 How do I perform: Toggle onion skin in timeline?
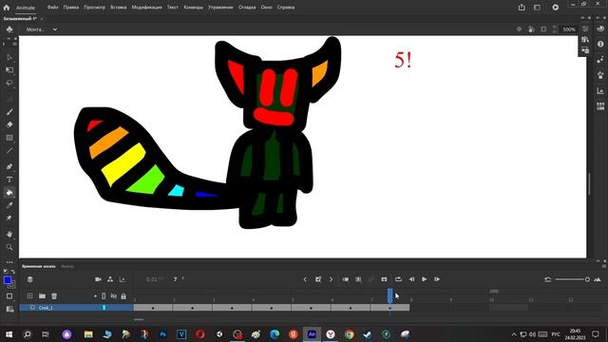(346, 279)
